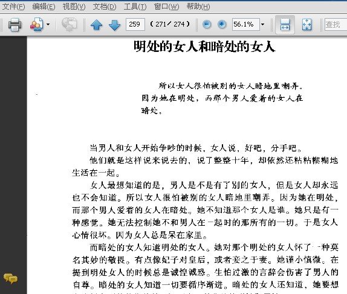Toggle fit one full page view
Image resolution: width=347 pixels, height=294 pixels.
click(306, 25)
